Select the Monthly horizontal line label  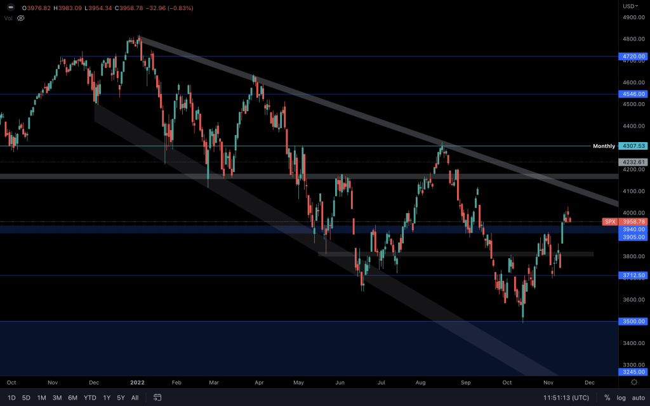(x=604, y=146)
